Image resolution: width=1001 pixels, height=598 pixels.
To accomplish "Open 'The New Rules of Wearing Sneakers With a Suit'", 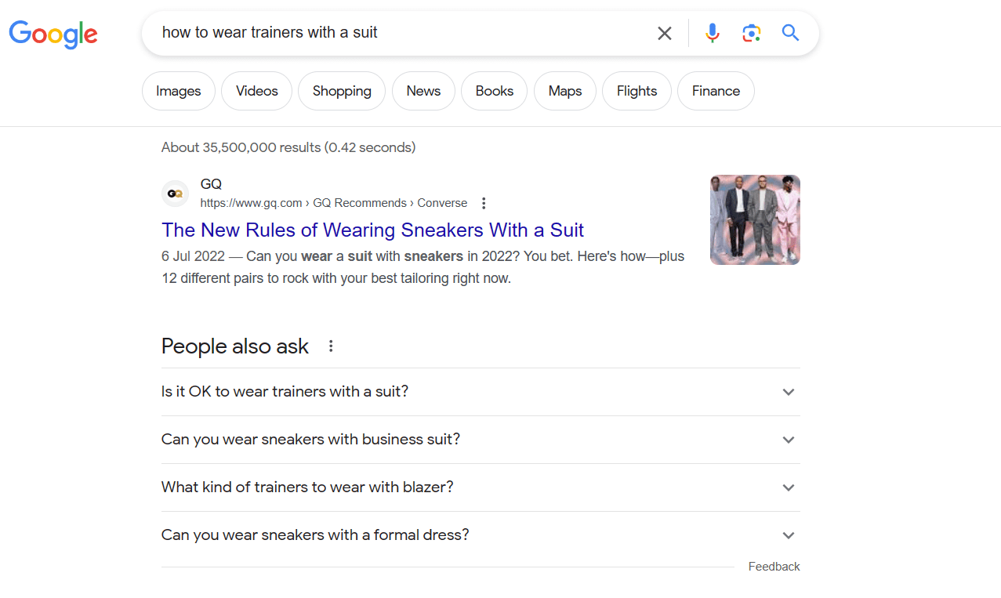I will click(x=373, y=230).
